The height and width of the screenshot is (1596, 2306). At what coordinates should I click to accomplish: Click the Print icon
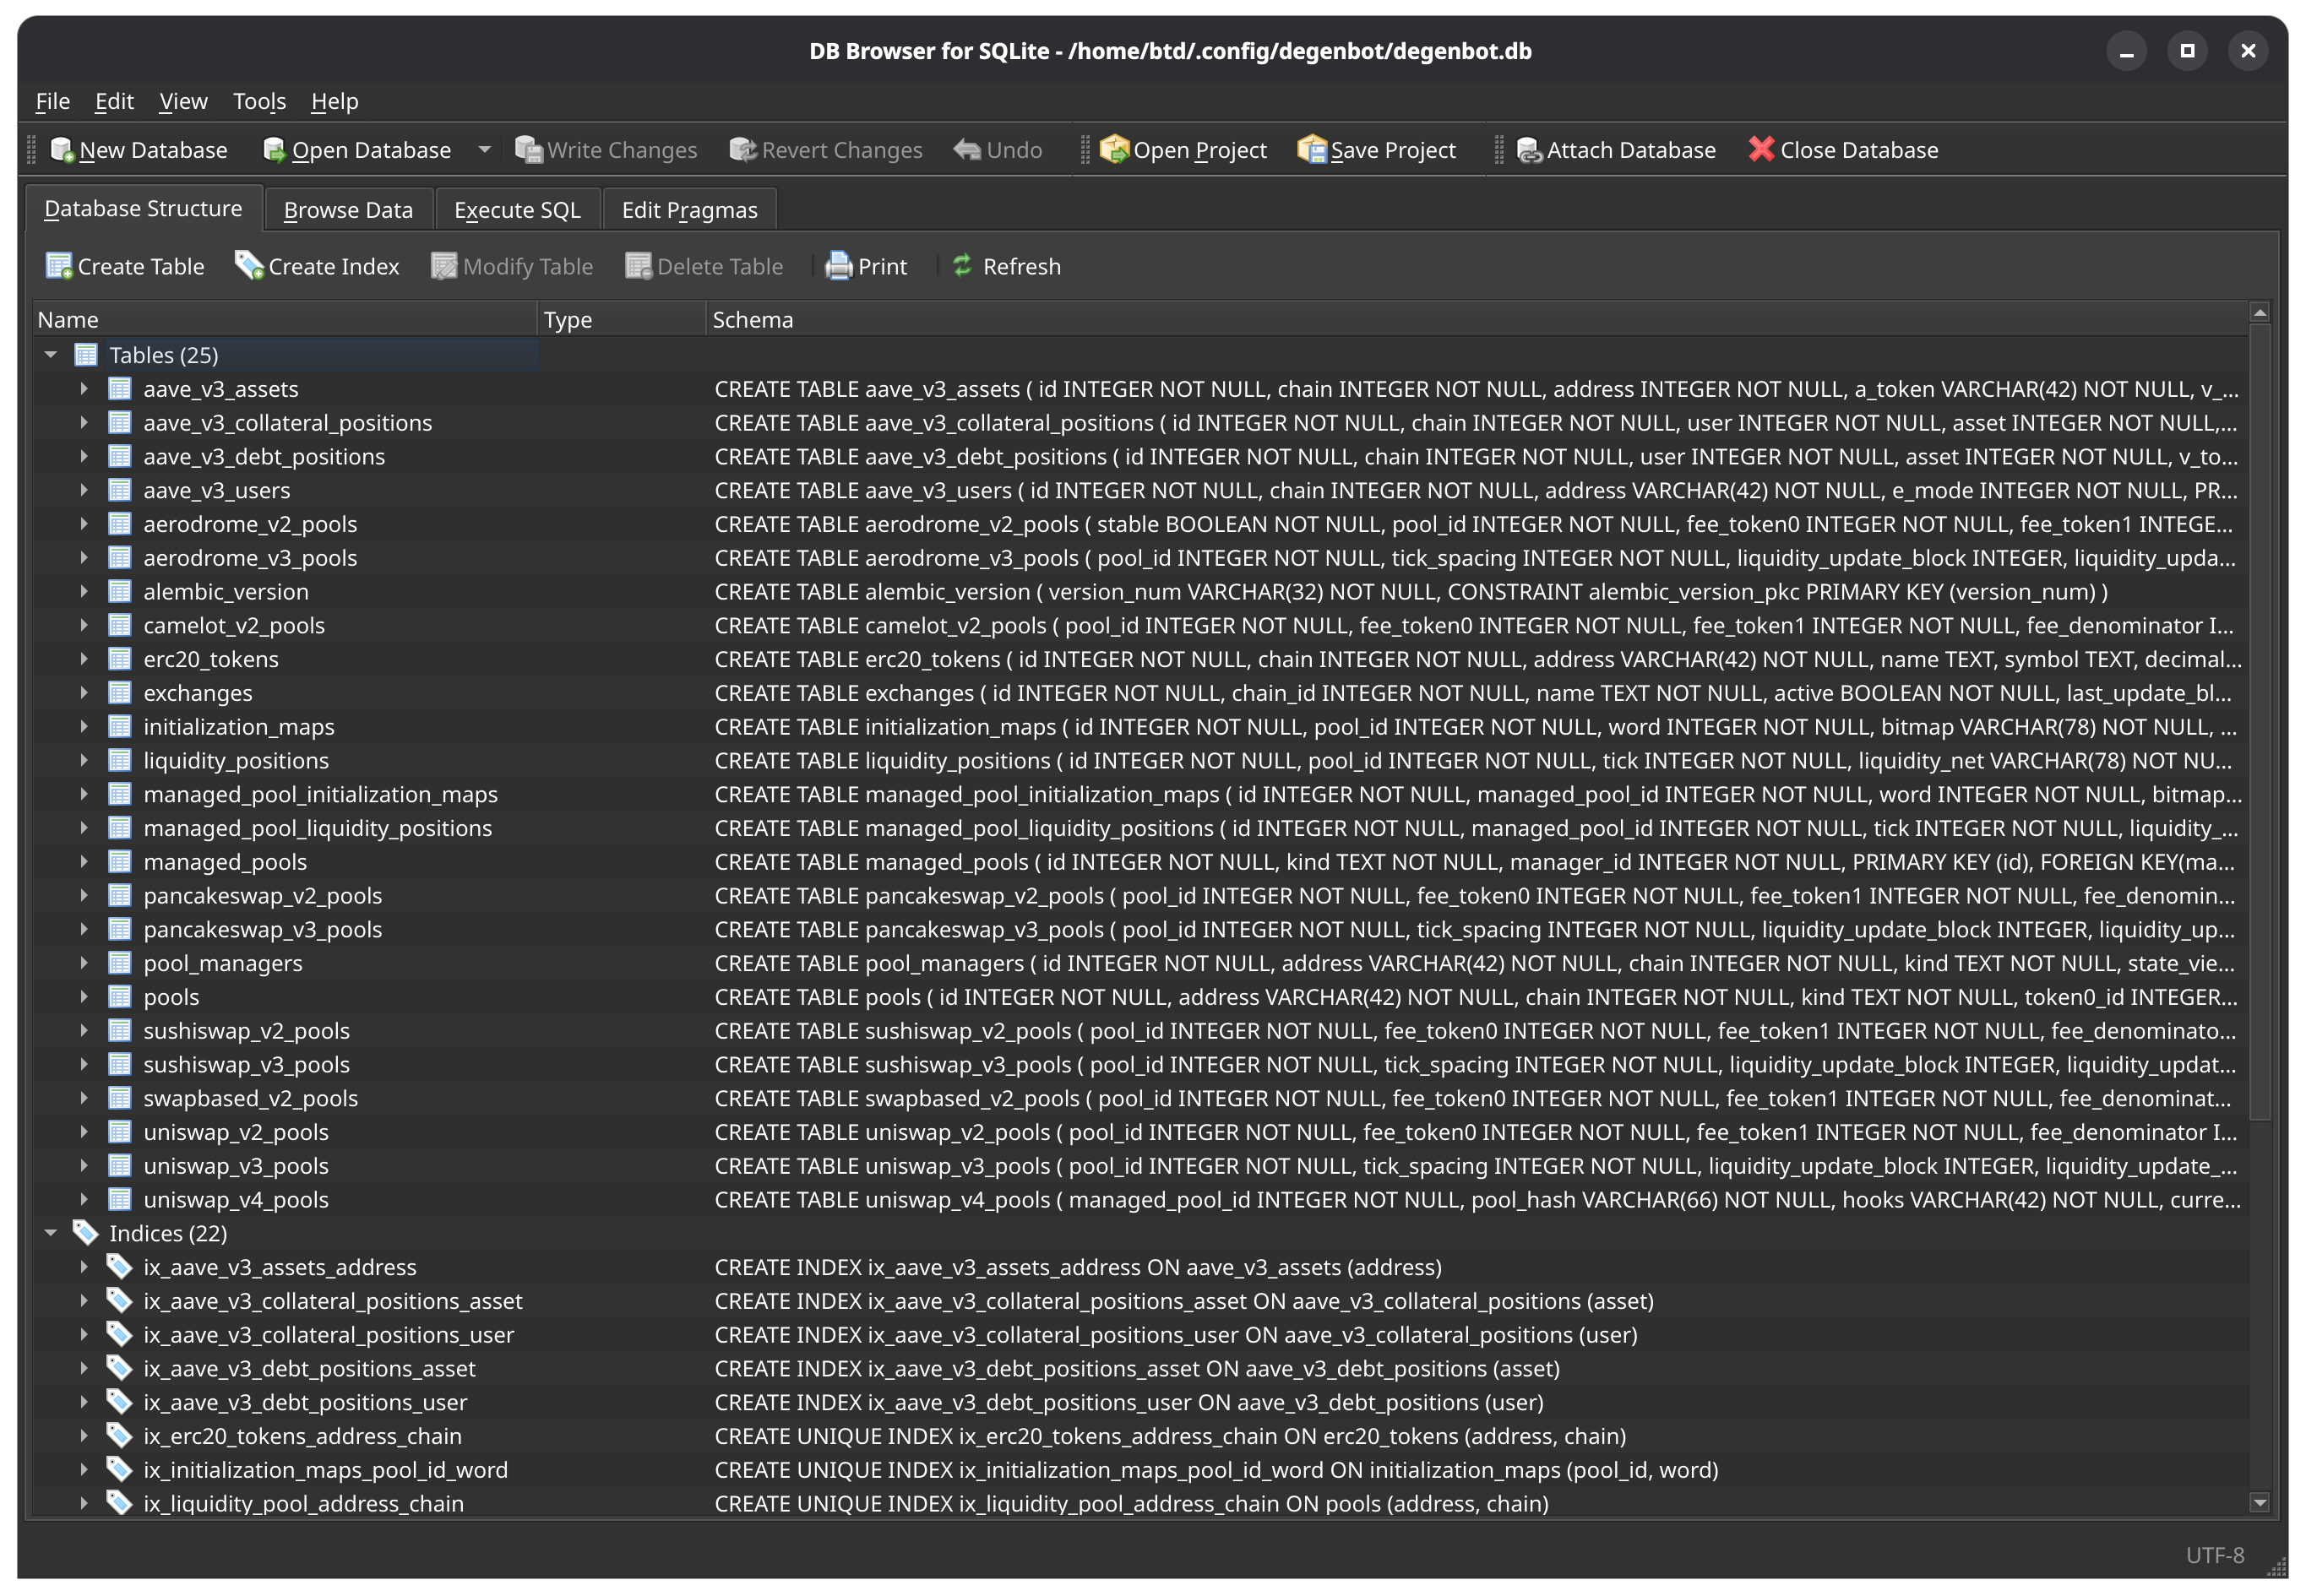click(838, 266)
